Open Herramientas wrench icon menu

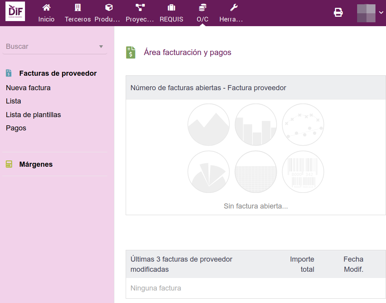point(233,8)
